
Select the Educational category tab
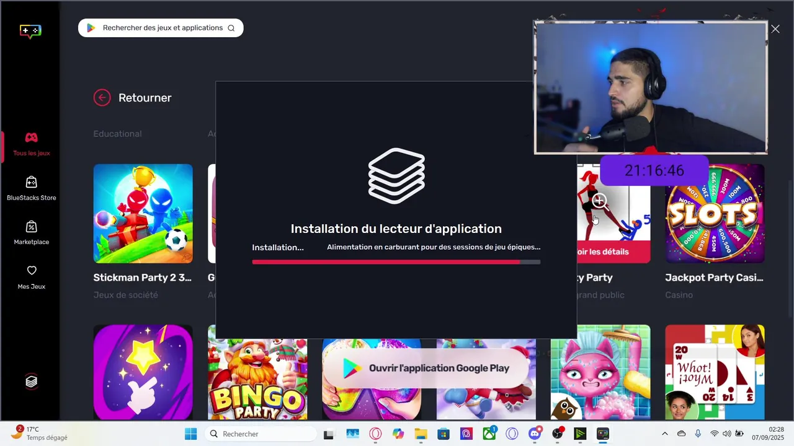(x=117, y=134)
